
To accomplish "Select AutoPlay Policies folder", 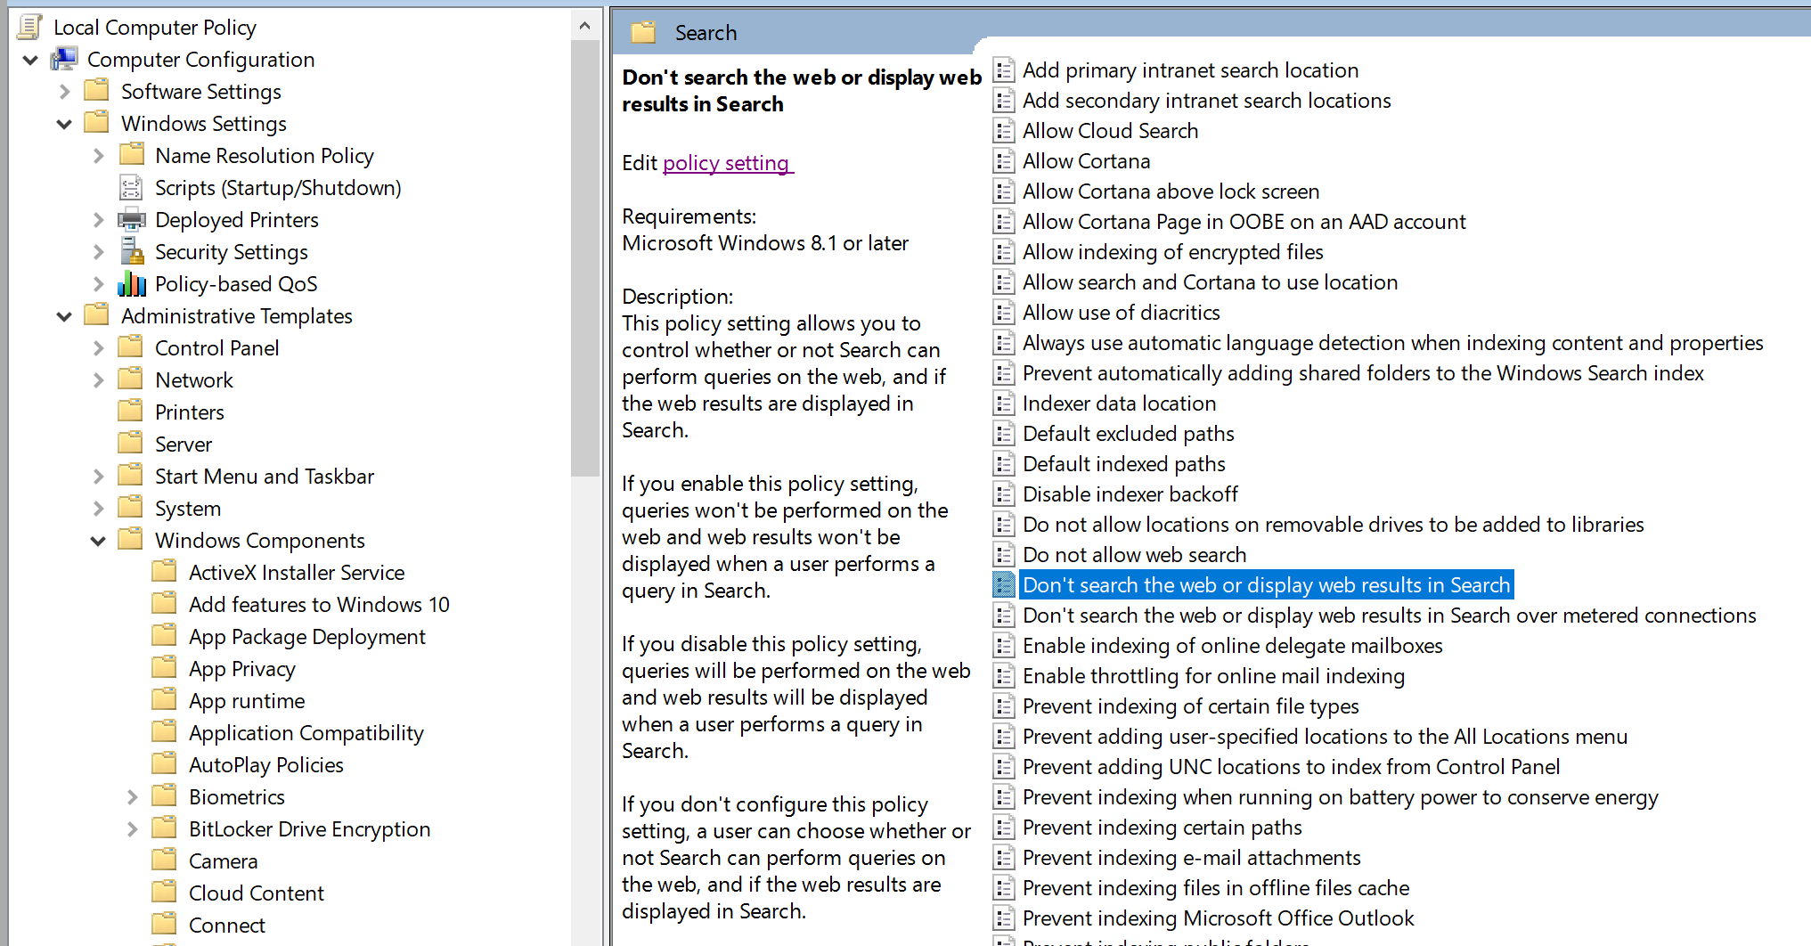I will click(x=265, y=765).
